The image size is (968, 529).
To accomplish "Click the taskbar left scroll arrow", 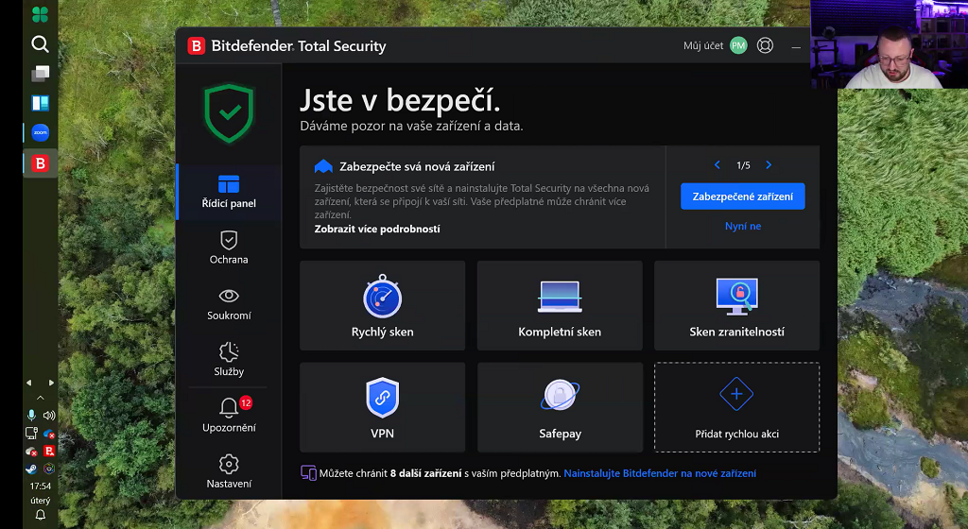I will [29, 383].
